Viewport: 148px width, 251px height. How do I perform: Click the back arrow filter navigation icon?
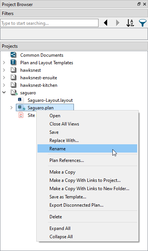pyautogui.click(x=106, y=23)
